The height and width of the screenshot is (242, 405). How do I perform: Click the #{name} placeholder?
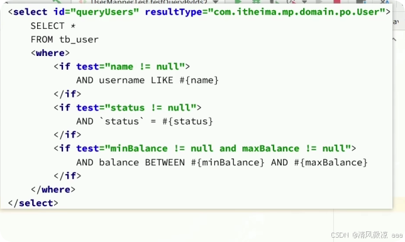tap(199, 80)
